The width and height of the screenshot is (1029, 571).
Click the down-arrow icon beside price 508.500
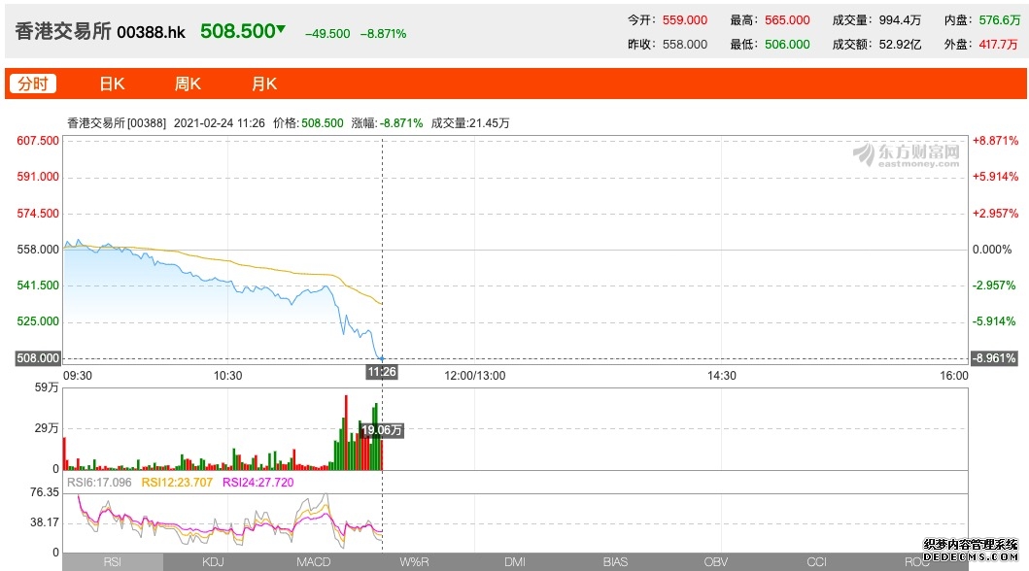coord(282,29)
